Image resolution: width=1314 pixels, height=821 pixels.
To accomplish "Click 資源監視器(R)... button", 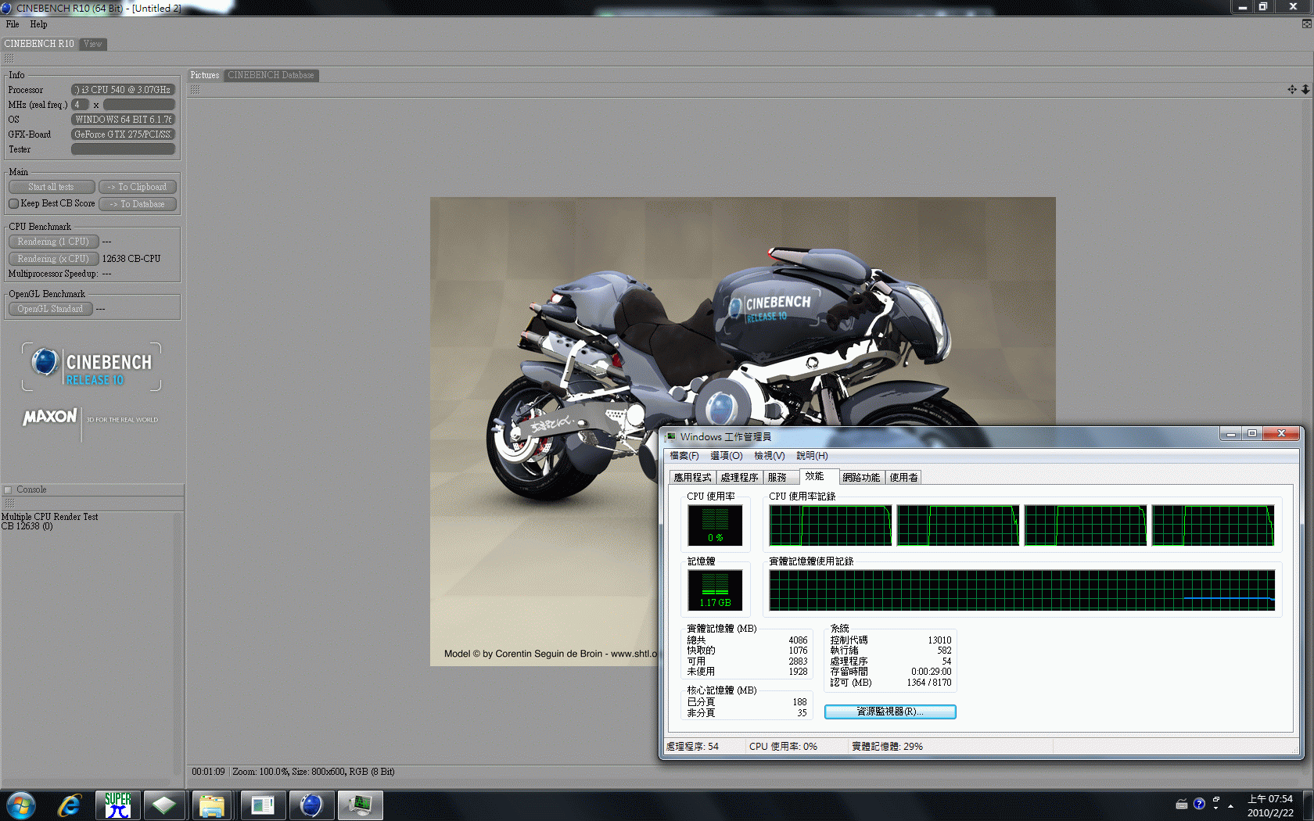I will coord(890,712).
